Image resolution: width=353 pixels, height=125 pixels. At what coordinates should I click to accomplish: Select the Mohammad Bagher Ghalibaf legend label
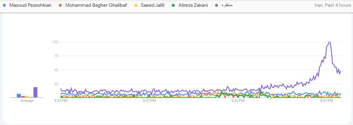click(96, 5)
